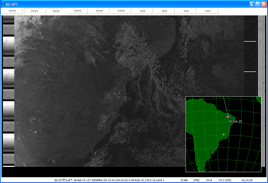
Task: Click the SYNC indicator in status bar
Action: pyautogui.click(x=196, y=180)
